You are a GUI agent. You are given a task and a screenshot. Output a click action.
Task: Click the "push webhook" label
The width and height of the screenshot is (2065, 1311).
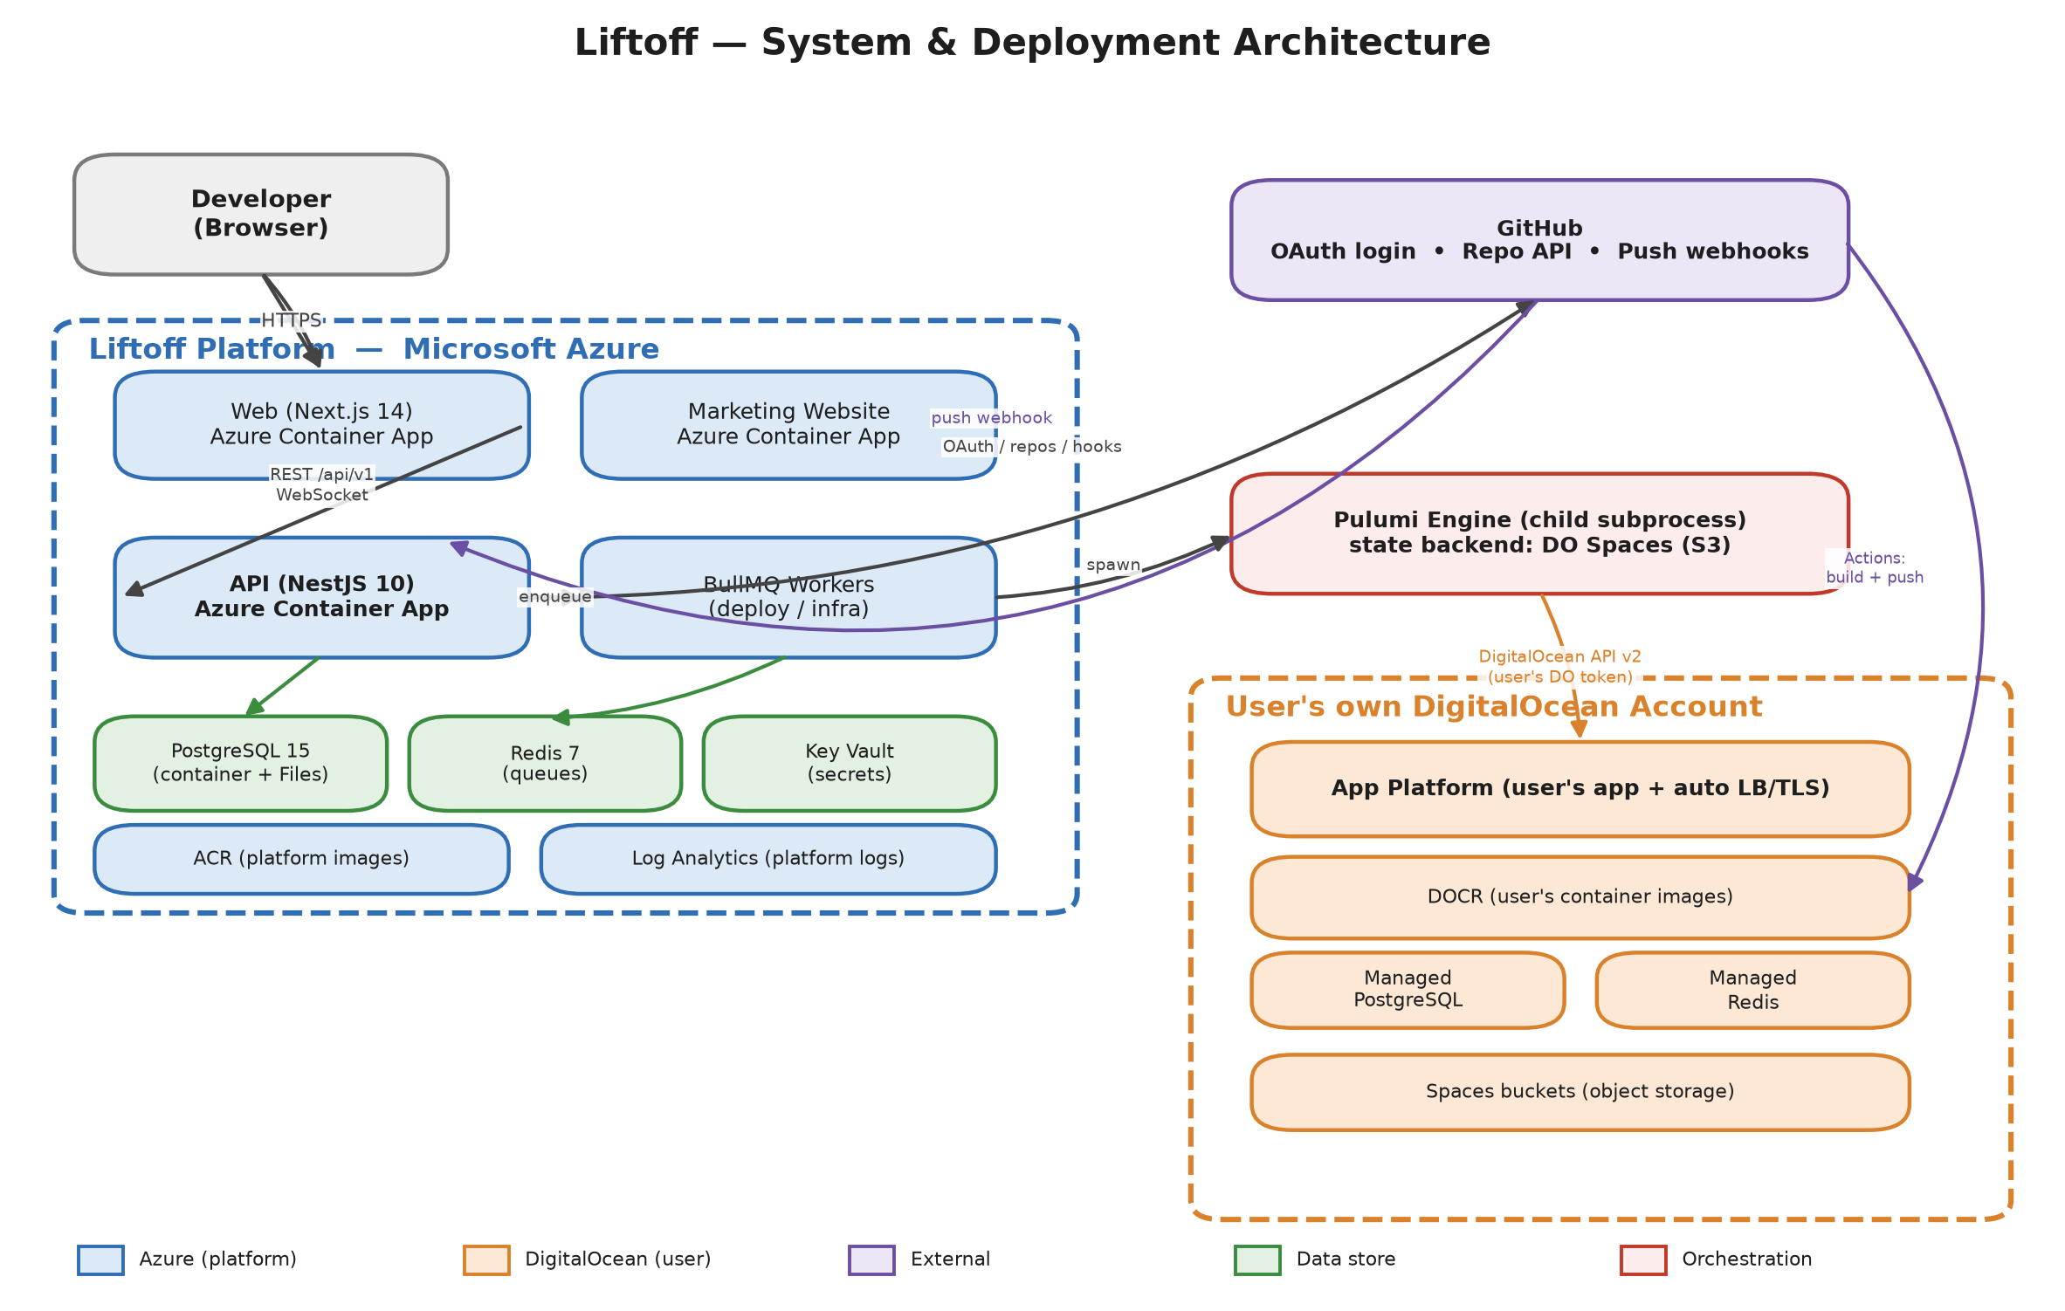[x=991, y=418]
